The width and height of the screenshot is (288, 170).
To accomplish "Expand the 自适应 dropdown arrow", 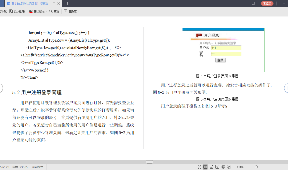I will 78,11.
